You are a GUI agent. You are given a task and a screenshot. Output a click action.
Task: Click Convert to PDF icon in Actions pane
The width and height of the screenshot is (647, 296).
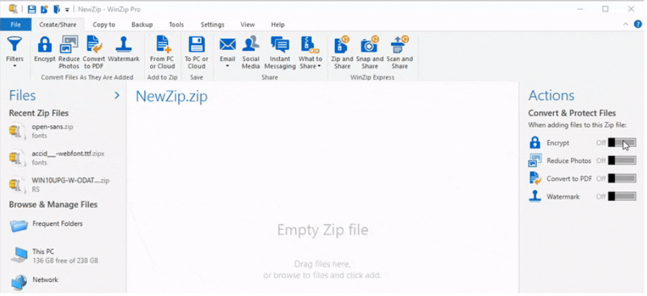535,179
